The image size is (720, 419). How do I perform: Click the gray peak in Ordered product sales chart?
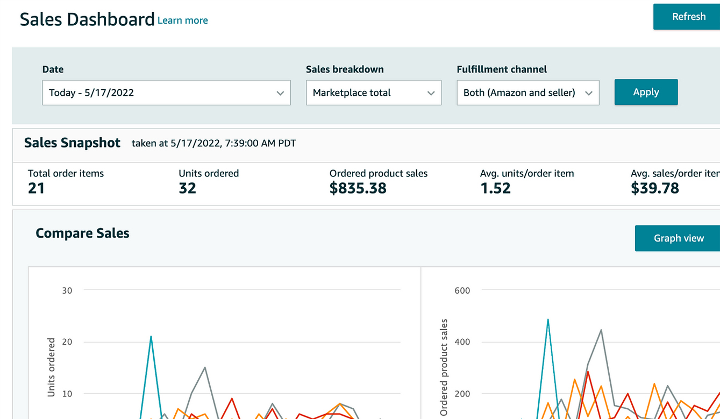click(x=601, y=330)
